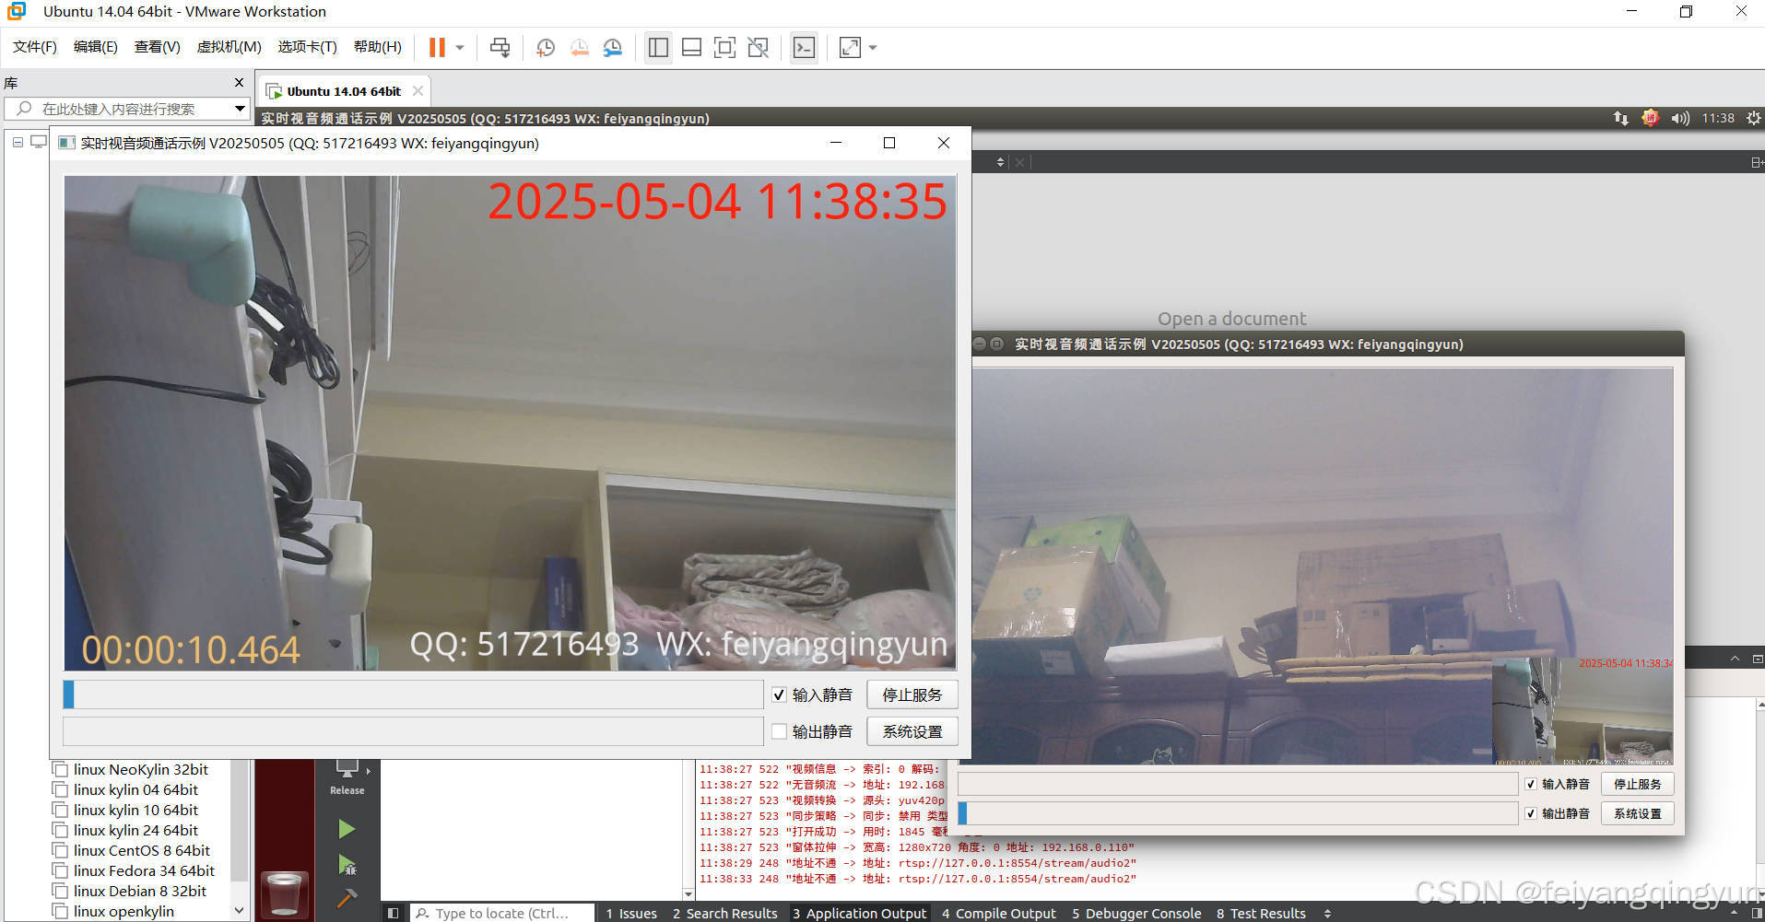Image resolution: width=1765 pixels, height=922 pixels.
Task: Open the 5 Debugger Console pane
Action: point(1136,913)
